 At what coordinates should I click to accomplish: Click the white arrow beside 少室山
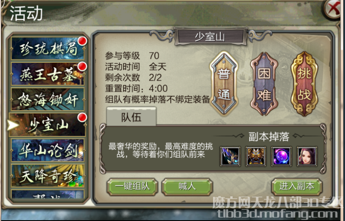coord(13,125)
